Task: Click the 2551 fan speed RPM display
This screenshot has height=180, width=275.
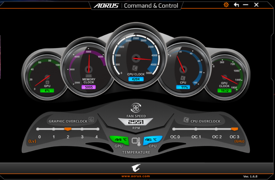Action: coord(136,122)
